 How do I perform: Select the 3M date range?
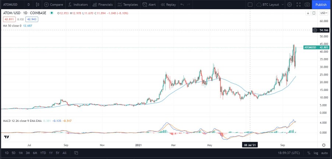tap(28, 153)
